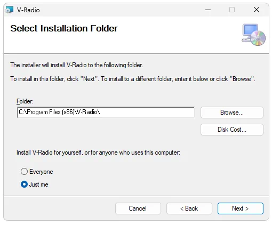Viewport: 272px width, 225px height.
Task: Choose the Just me radio option
Action: (x=24, y=184)
